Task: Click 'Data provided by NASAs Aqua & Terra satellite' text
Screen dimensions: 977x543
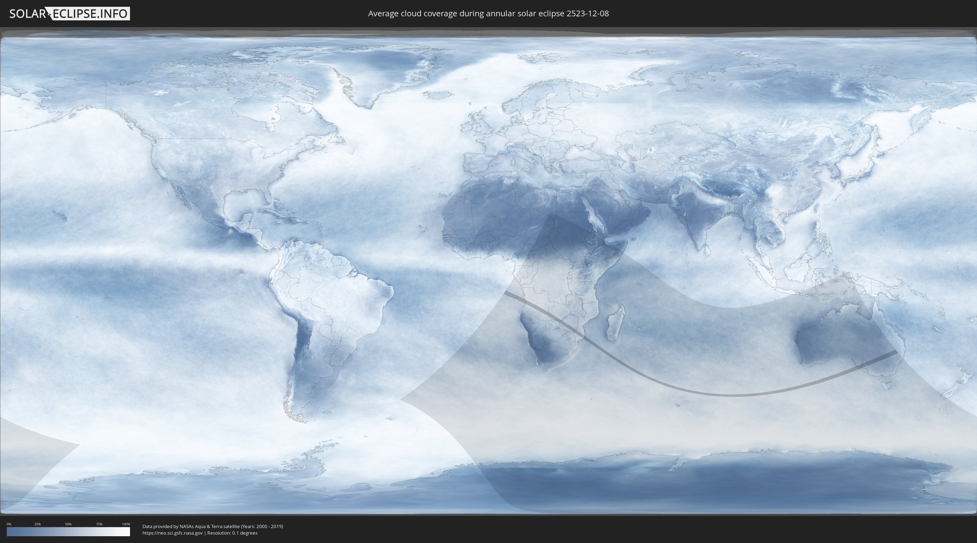Action: pyautogui.click(x=191, y=526)
